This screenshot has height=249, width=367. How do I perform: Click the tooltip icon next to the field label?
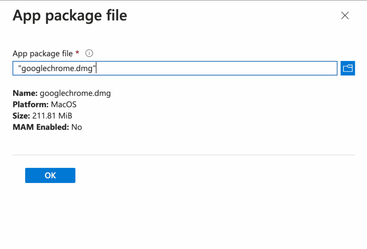[89, 53]
